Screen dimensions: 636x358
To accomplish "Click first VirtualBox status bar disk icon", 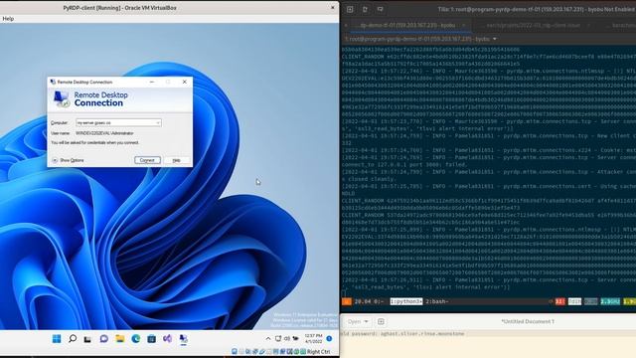I will click(235, 351).
